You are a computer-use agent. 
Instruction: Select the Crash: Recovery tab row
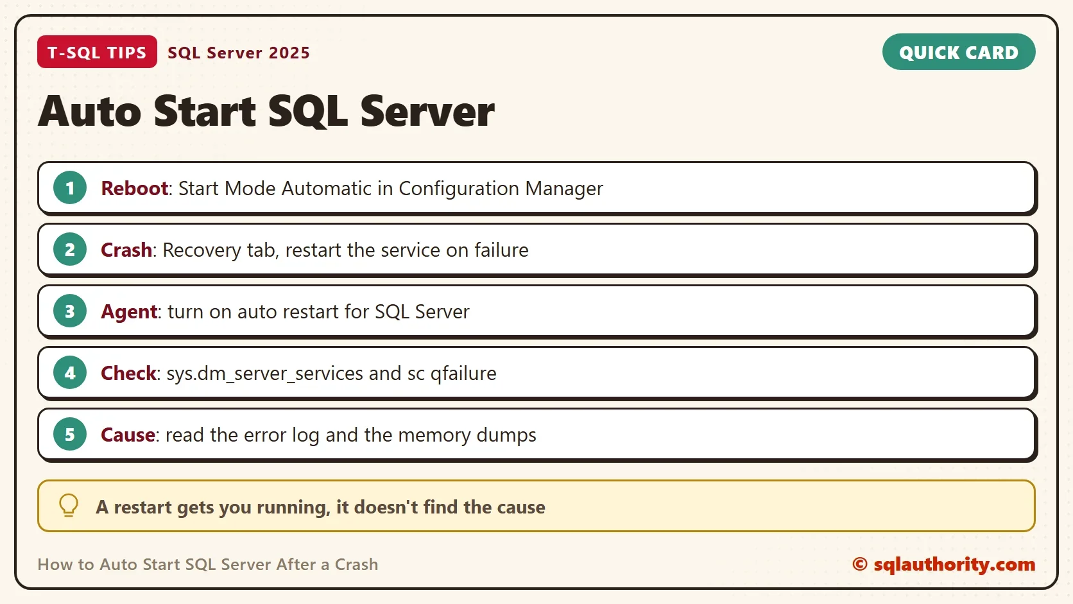pyautogui.click(x=536, y=250)
